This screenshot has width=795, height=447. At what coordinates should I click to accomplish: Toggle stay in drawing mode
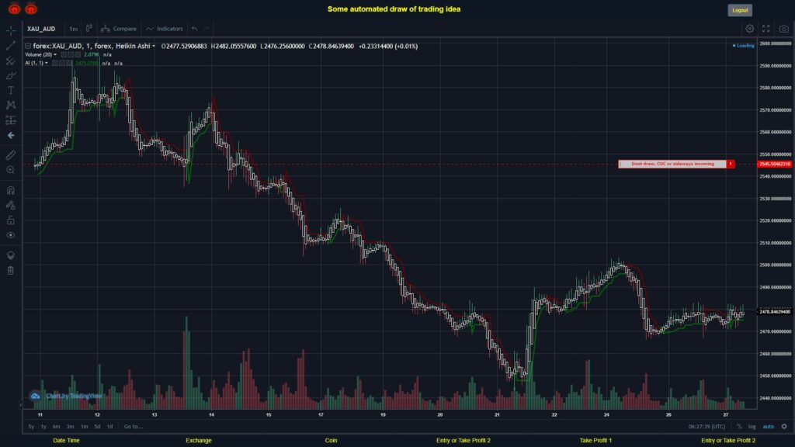pos(11,205)
